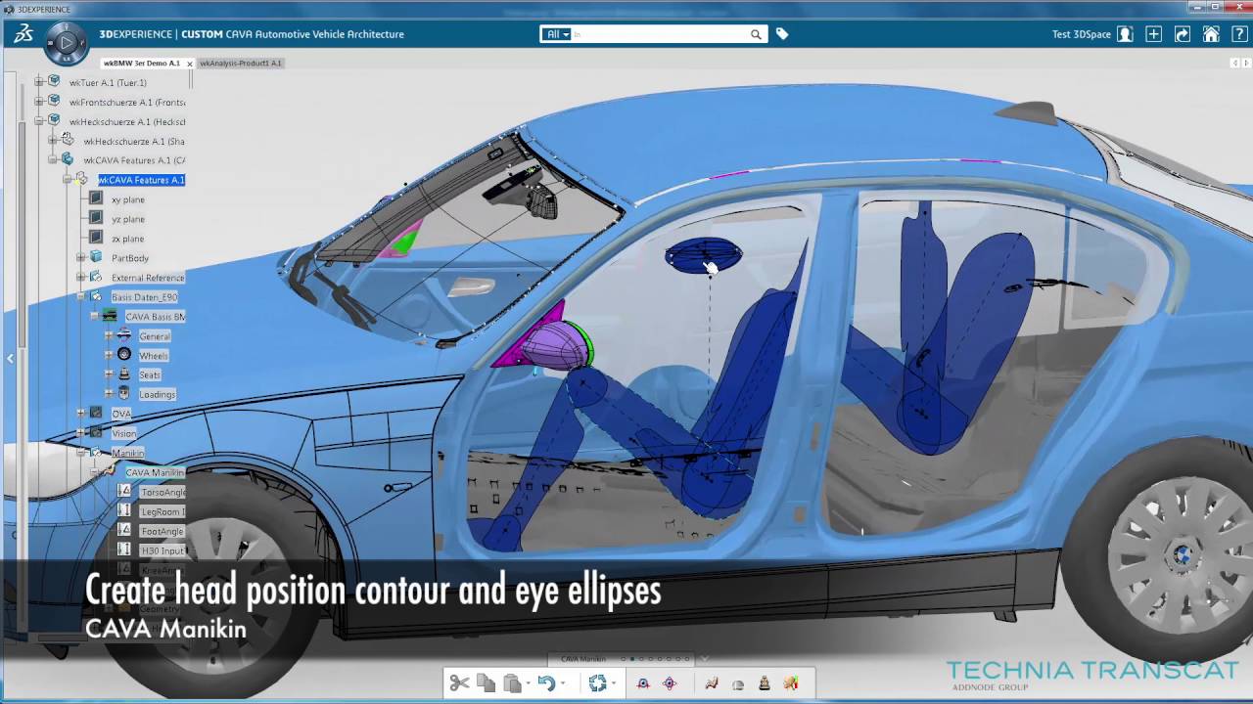Select the zx plane tree item
Viewport: 1253px width, 704px height.
tap(128, 239)
